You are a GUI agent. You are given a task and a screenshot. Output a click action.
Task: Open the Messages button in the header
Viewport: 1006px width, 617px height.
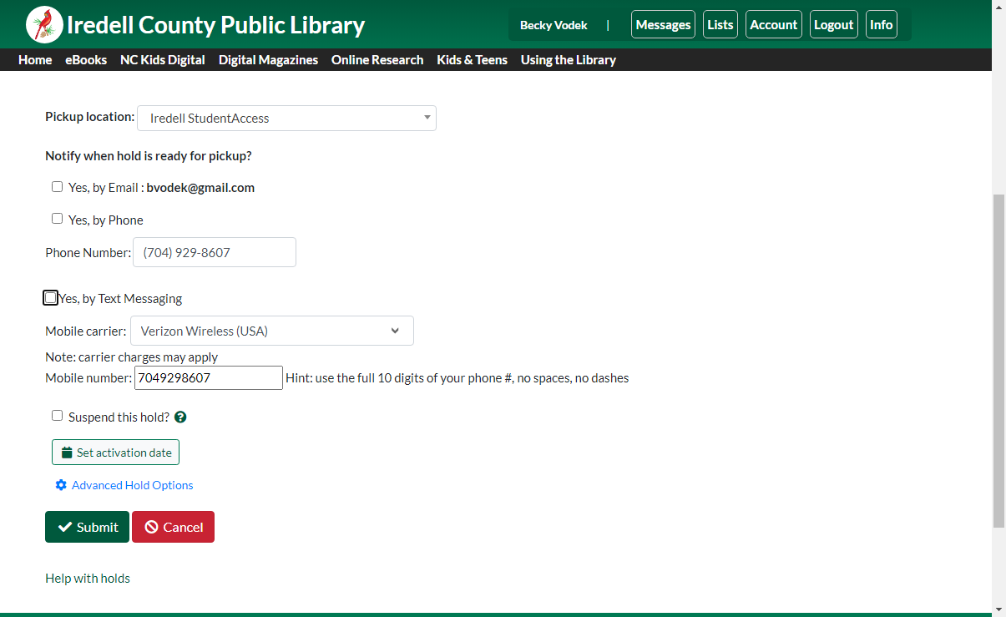point(663,25)
